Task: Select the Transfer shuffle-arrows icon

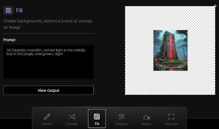Action: 72,117
